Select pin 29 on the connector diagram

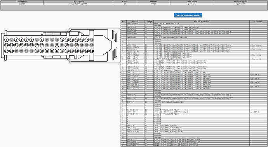click(x=57, y=45)
